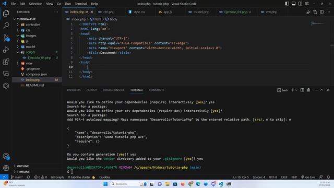Change language mode PHP in status bar
Image resolution: width=334 pixels, height=188 pixels.
coord(294,177)
